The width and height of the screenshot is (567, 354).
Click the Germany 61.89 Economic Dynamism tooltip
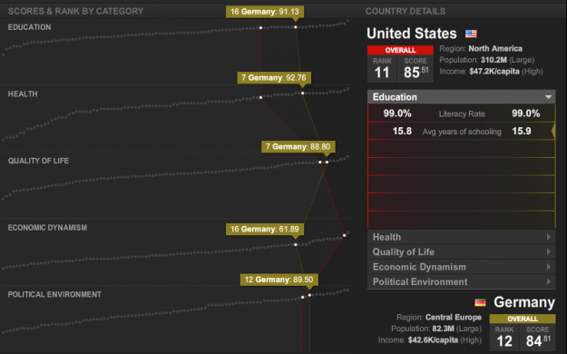265,229
